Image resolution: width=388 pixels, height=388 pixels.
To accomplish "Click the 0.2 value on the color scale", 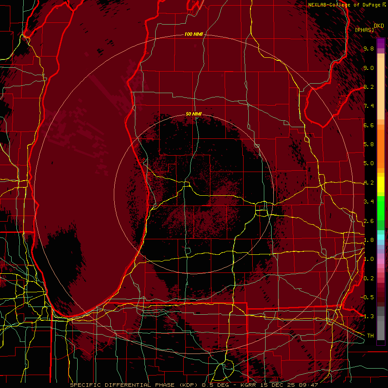I will (x=369, y=278).
